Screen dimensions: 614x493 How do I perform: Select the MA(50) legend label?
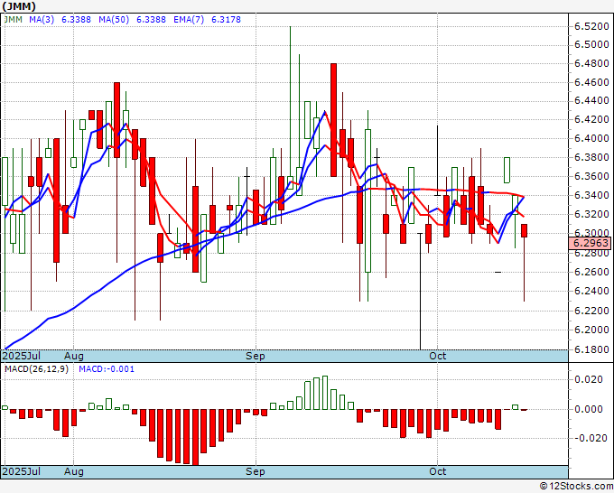[x=114, y=20]
